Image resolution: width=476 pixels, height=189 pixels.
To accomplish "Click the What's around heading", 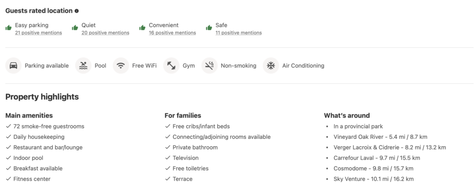I will [347, 115].
